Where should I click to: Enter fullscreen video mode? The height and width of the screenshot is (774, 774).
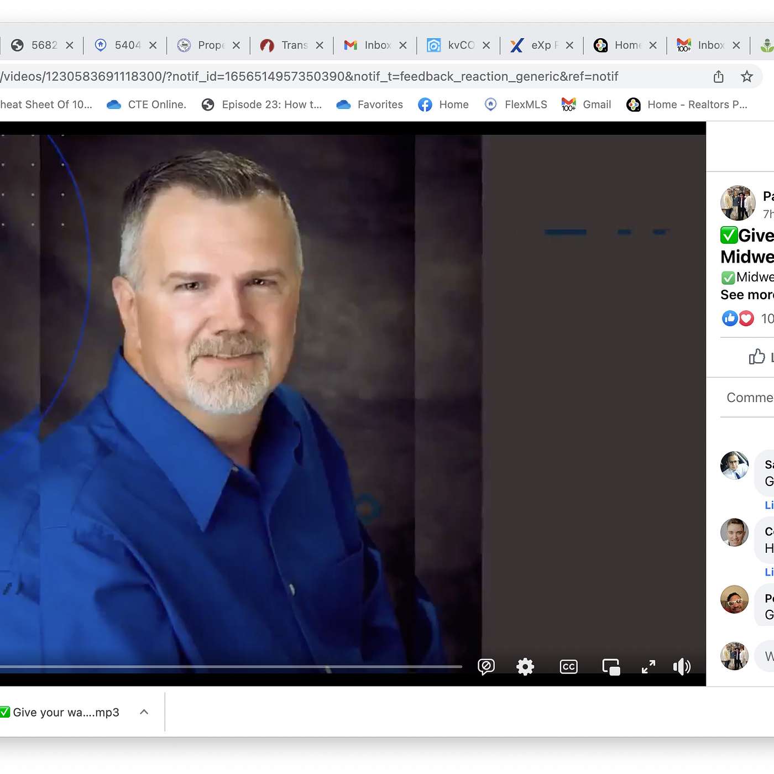[648, 667]
